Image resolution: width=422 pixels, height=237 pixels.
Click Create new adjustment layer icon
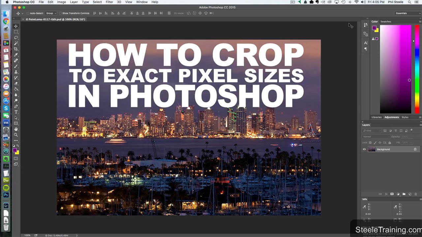point(398,194)
